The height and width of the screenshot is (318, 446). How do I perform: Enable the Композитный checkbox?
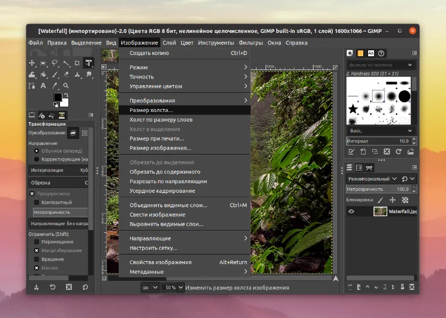click(x=37, y=202)
